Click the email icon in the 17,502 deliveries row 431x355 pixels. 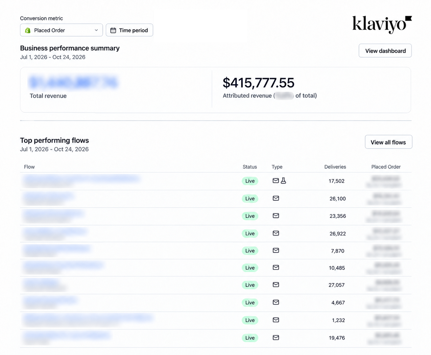click(276, 181)
